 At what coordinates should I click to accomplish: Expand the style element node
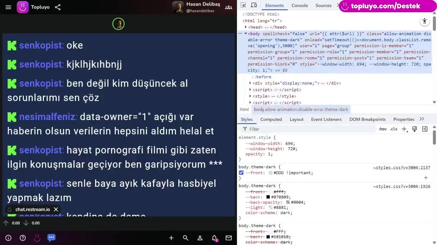point(250,96)
